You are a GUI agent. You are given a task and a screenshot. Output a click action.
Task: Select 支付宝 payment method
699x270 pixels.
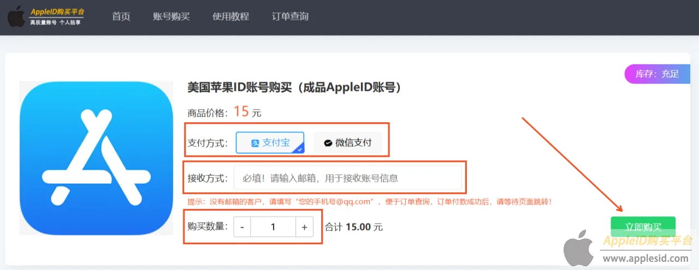pos(270,142)
